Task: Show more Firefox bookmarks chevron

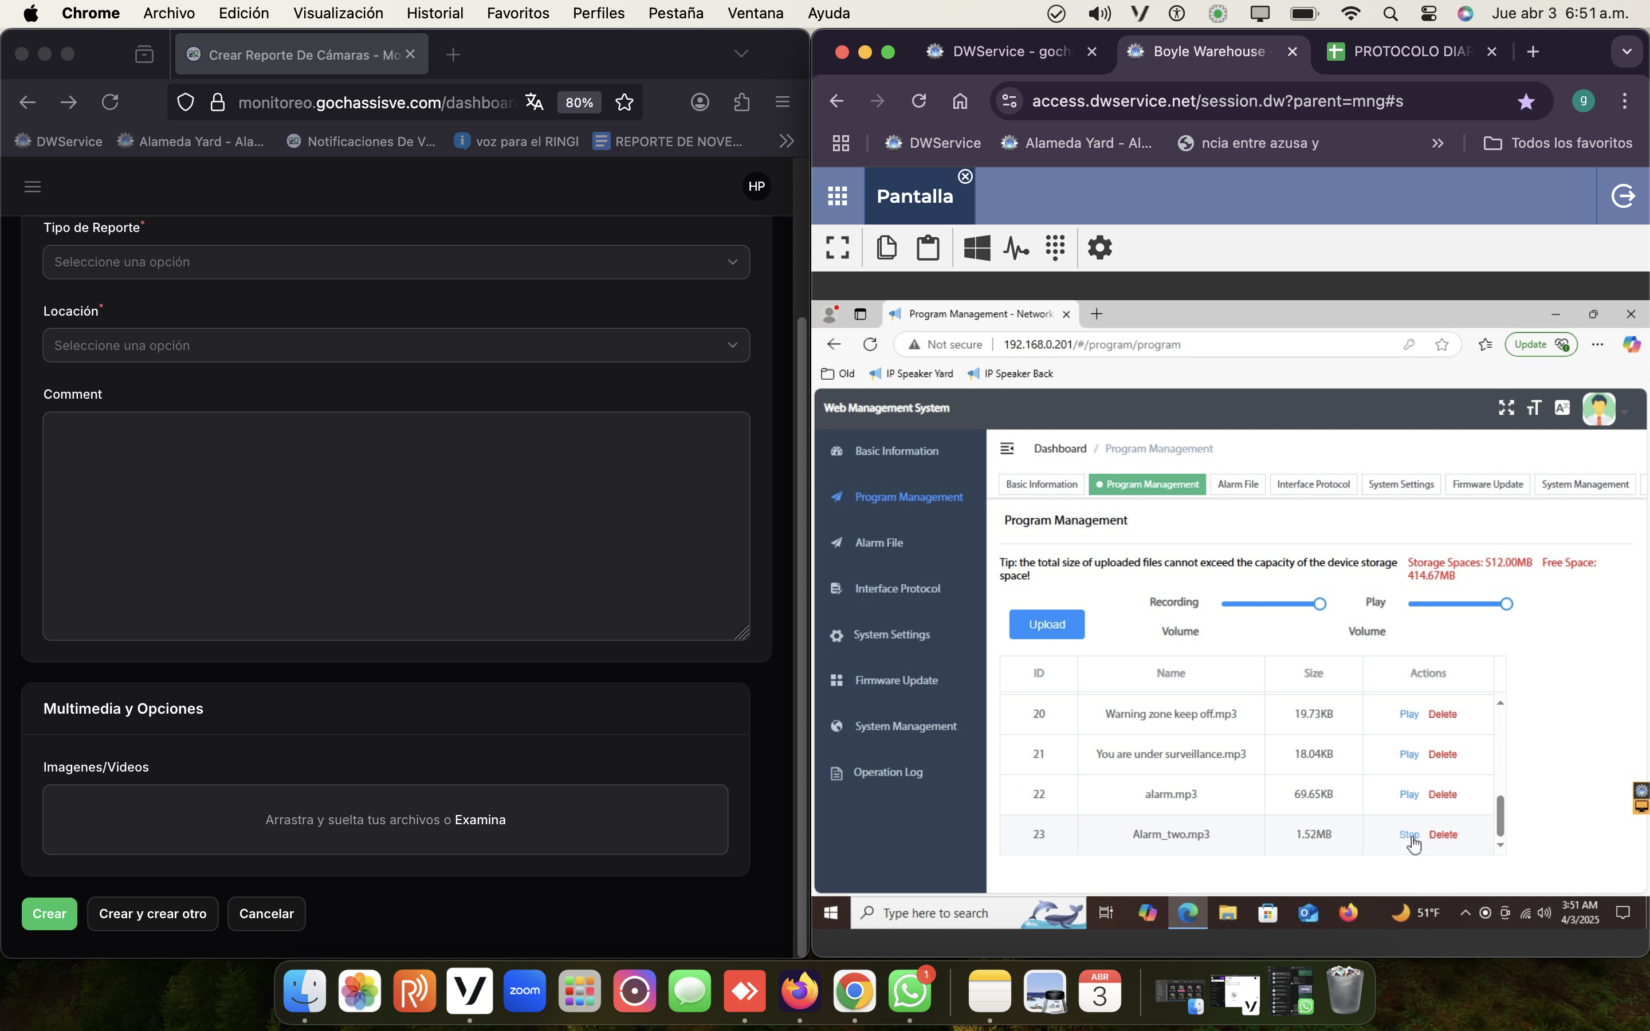Action: point(786,141)
